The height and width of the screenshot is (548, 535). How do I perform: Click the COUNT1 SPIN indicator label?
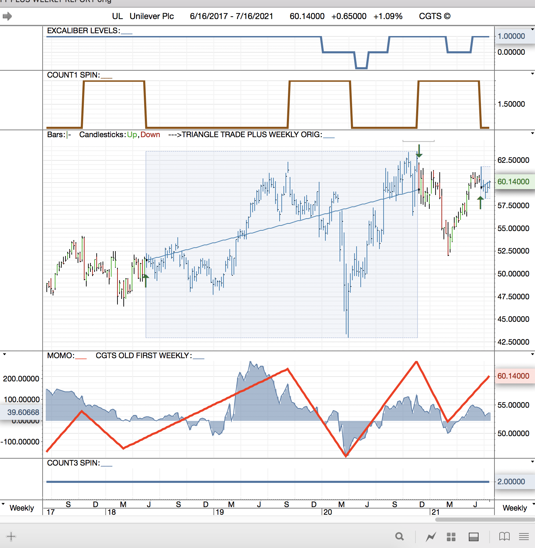(73, 75)
